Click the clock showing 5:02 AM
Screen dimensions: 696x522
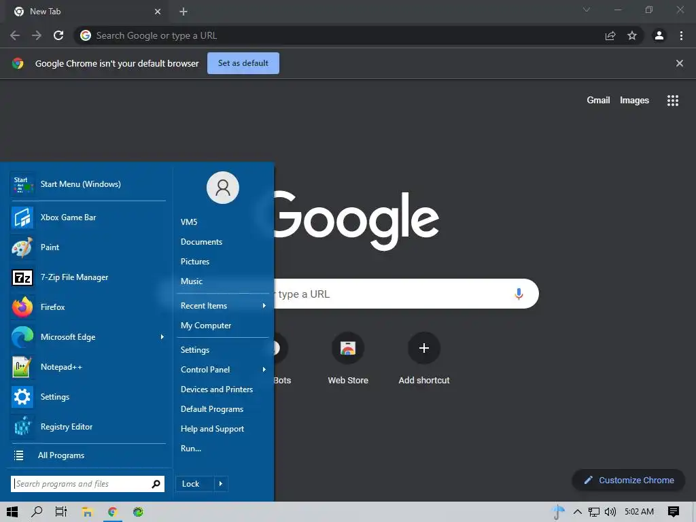[x=639, y=512]
